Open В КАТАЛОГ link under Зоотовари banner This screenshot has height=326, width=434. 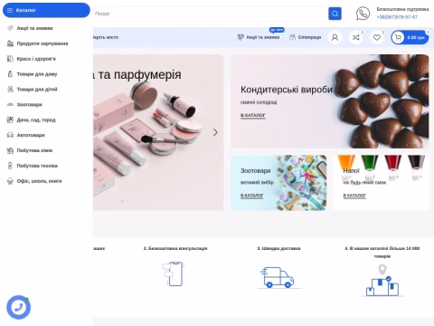click(x=252, y=196)
